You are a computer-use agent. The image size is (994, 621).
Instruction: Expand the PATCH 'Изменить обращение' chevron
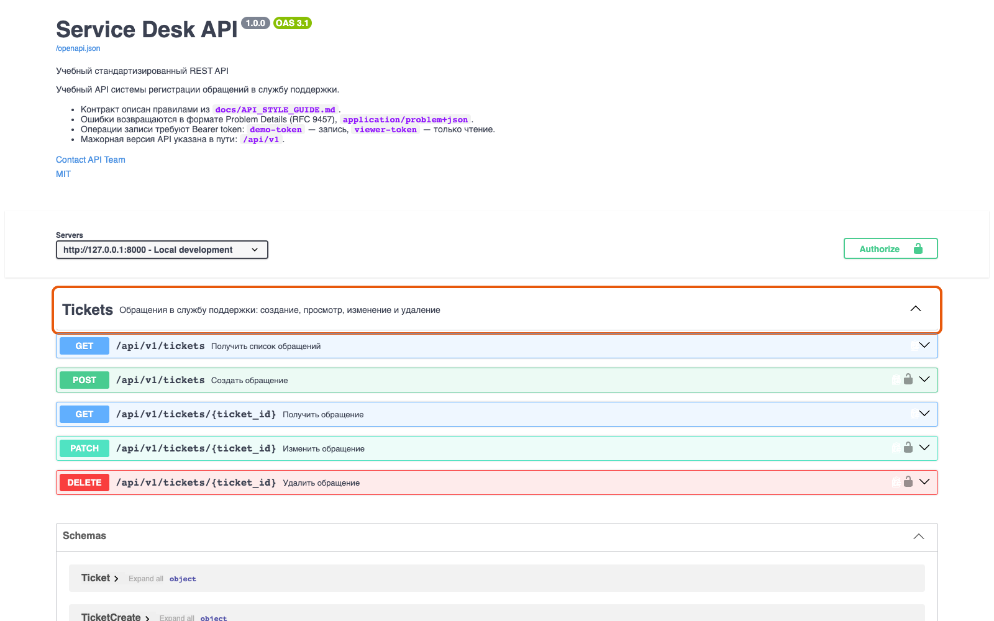[x=924, y=448]
